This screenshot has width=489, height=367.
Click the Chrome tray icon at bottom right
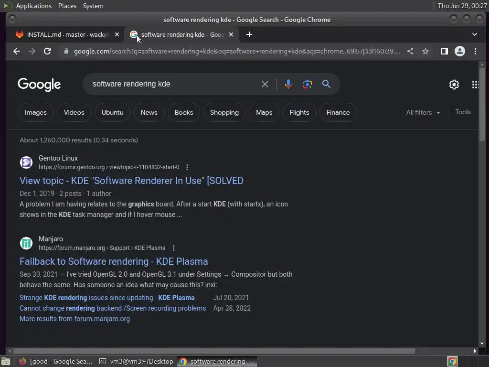(452, 361)
